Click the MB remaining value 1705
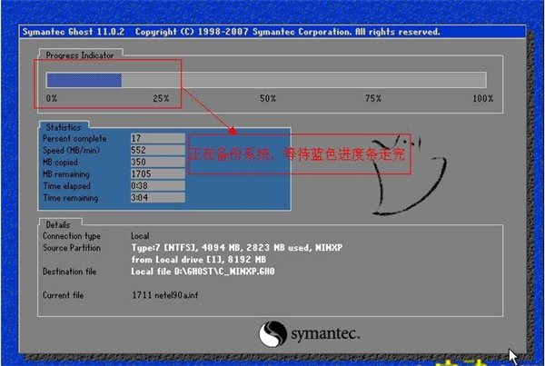The width and height of the screenshot is (545, 366). (158, 173)
